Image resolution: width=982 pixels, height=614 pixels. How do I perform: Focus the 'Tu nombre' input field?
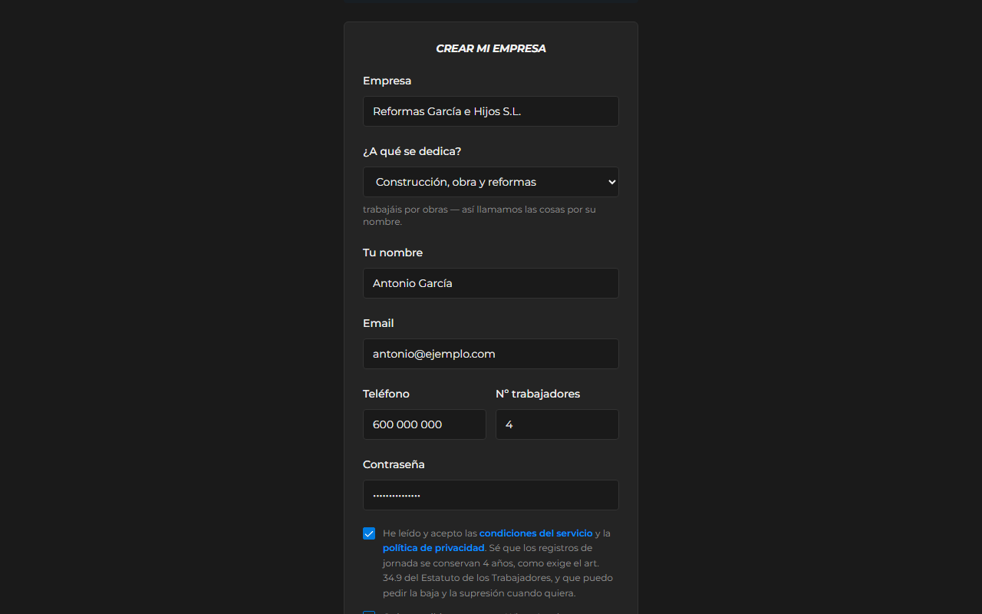click(x=491, y=283)
